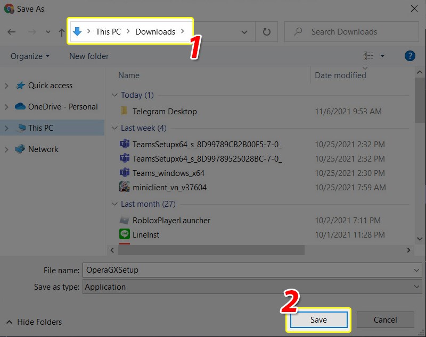Click the date 10/2/2021 7:11 PM

[x=348, y=221]
